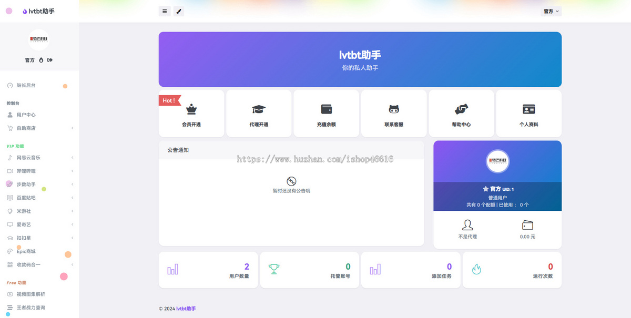Click the flame icon beside 官方 in the sidebar
This screenshot has width=631, height=318.
(42, 60)
